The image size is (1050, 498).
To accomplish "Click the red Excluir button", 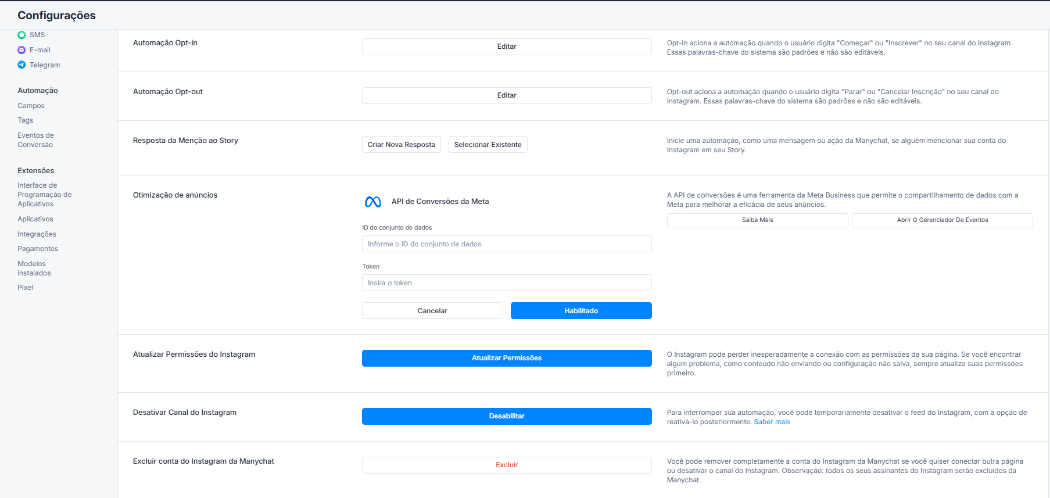I will point(507,465).
